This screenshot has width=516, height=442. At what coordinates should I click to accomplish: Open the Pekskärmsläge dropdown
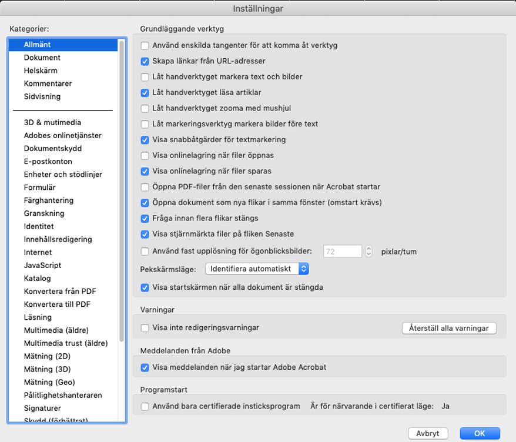tap(255, 269)
